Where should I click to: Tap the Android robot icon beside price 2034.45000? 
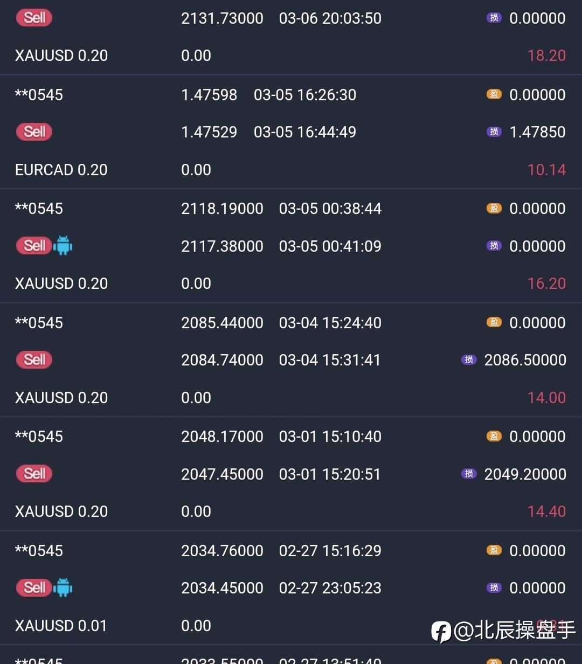click(x=63, y=587)
